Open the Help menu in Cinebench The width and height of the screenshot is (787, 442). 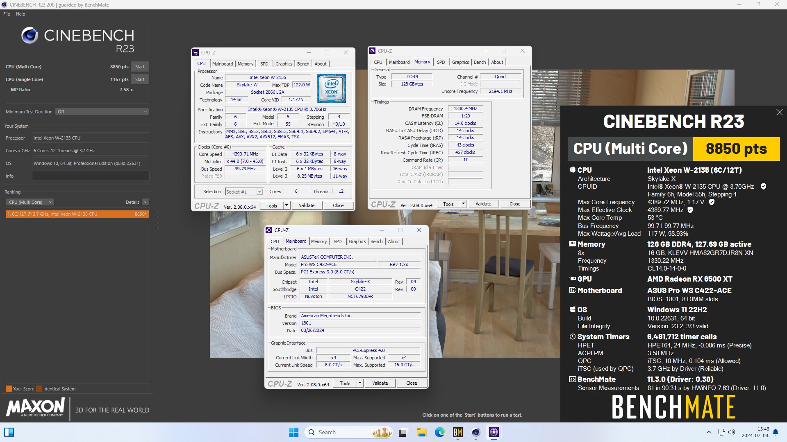tap(20, 14)
